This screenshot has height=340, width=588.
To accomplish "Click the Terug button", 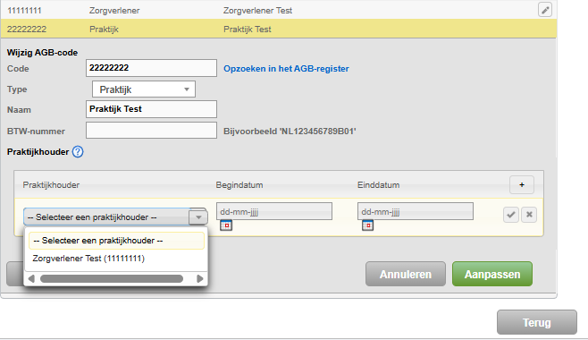I will [x=537, y=322].
